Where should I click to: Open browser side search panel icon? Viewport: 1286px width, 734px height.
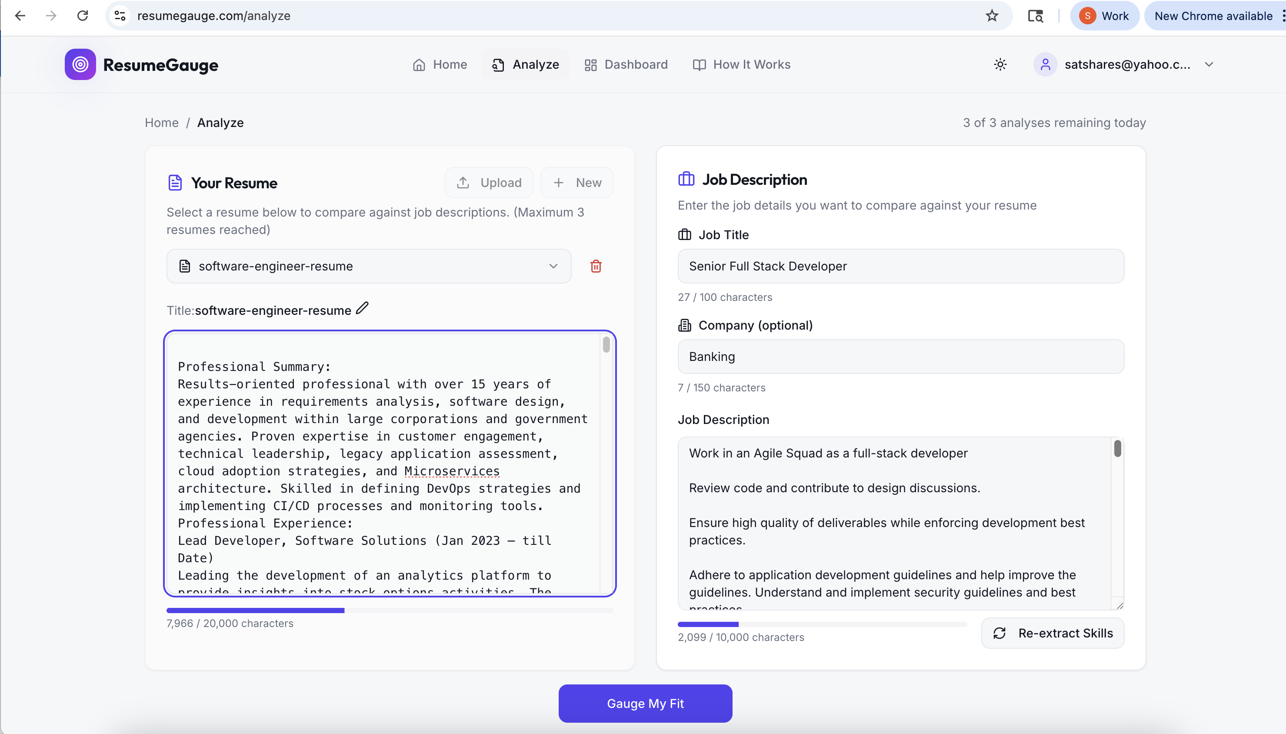coord(1035,16)
